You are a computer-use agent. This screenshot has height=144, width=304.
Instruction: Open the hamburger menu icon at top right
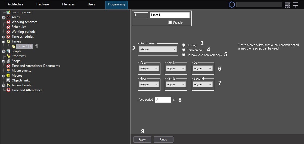click(x=296, y=5)
